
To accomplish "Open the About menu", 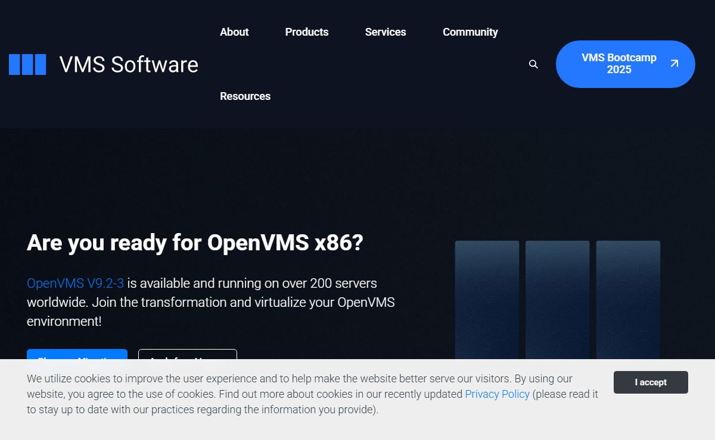I will coord(234,32).
